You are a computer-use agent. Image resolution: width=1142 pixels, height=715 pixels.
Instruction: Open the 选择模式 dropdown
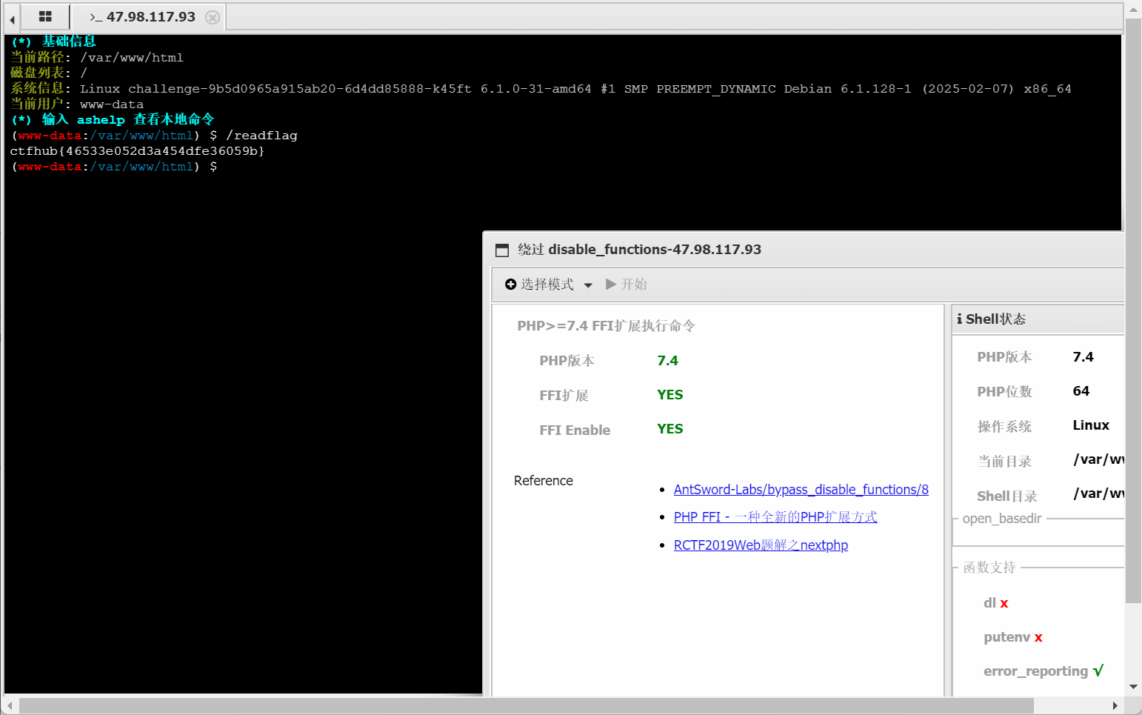point(588,284)
